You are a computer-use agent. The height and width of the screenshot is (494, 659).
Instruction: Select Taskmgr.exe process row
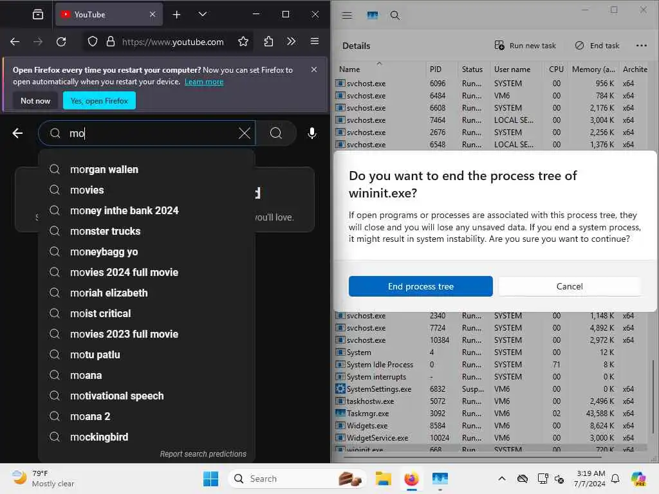(491, 414)
